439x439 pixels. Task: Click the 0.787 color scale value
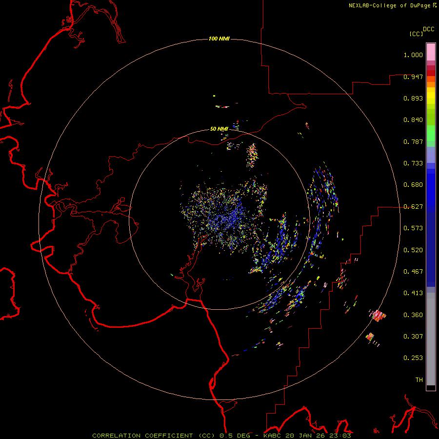point(413,141)
